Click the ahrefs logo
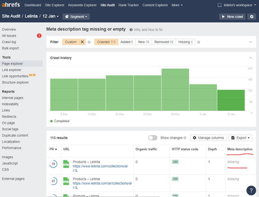This screenshot has width=259, height=197. click(x=11, y=5)
